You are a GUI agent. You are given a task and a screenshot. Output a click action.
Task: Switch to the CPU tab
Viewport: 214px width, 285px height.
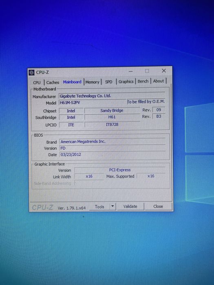37,83
